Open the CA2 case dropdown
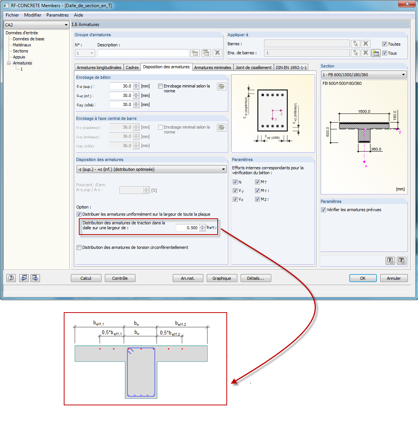This screenshot has width=418, height=434. click(66, 25)
